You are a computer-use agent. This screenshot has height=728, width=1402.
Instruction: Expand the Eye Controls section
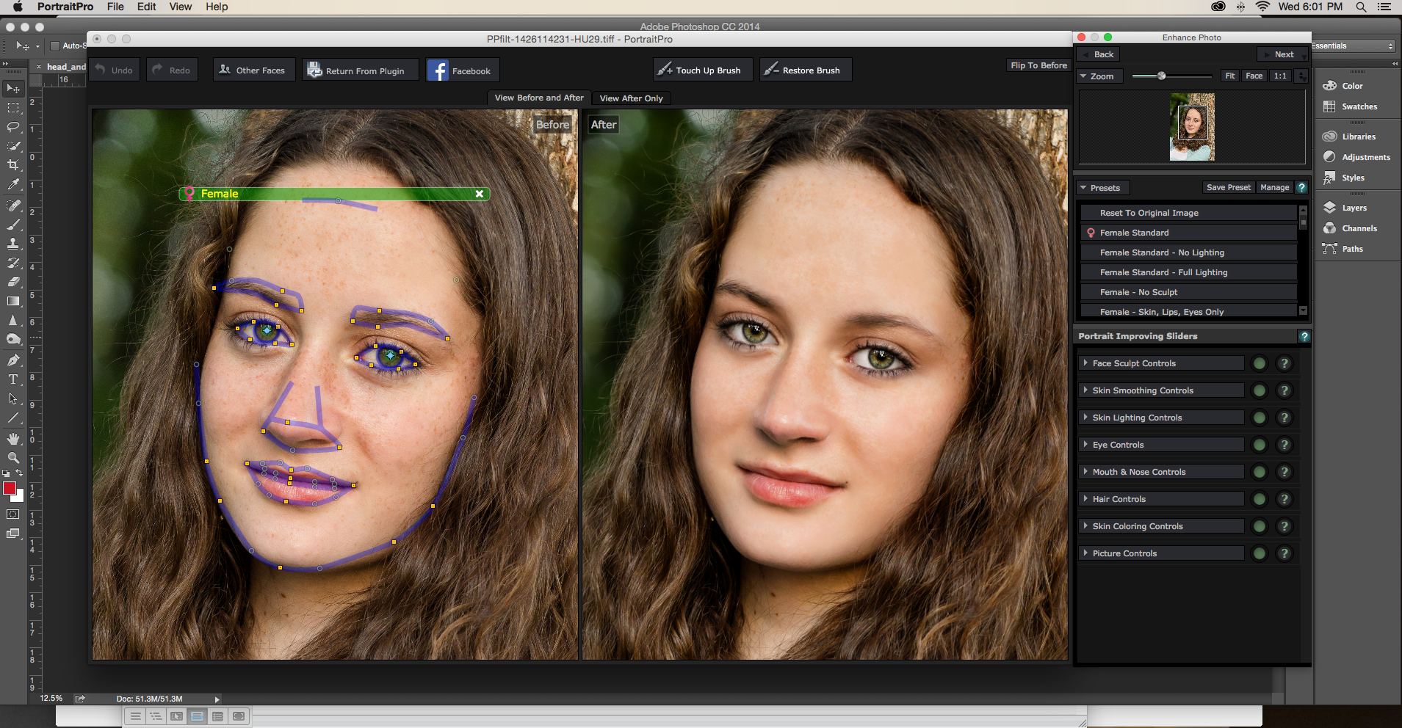[1161, 445]
